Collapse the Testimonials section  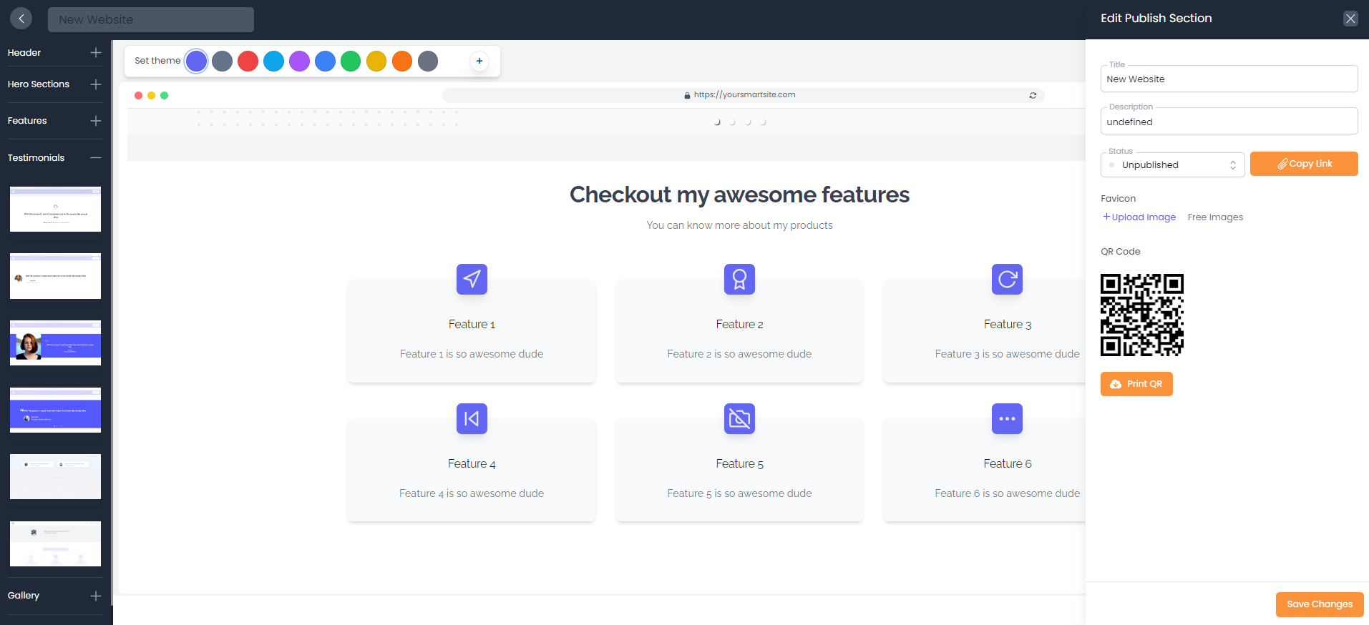[x=96, y=158]
